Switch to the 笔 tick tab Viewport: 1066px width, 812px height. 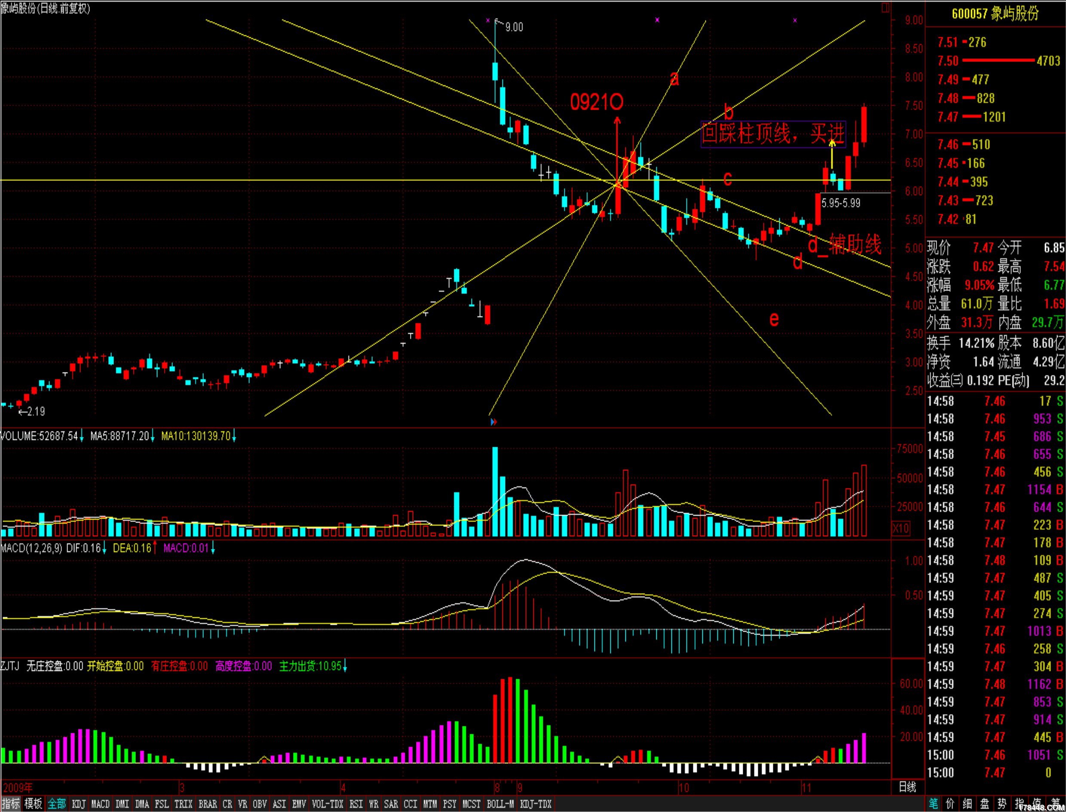(933, 804)
